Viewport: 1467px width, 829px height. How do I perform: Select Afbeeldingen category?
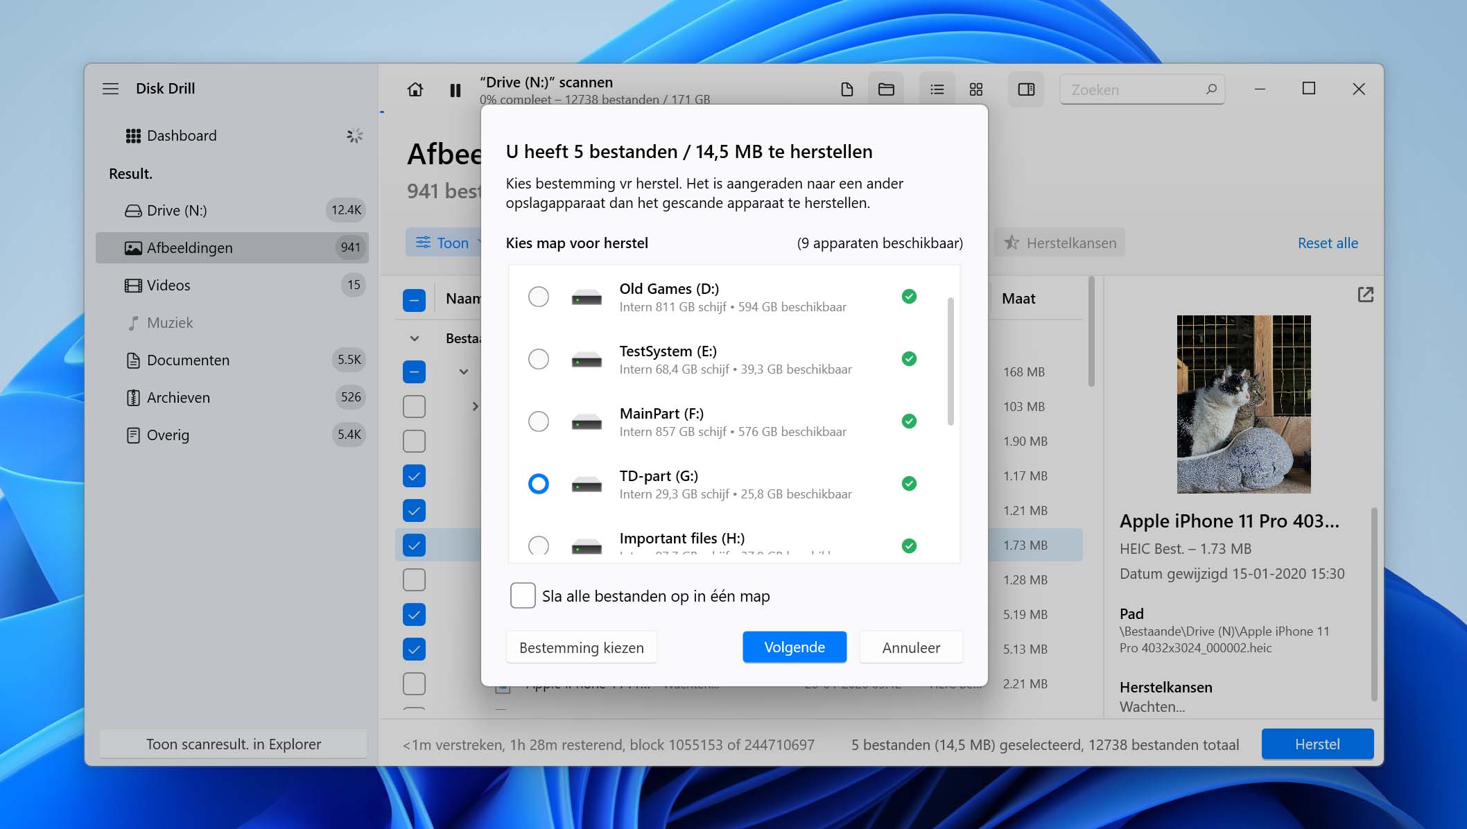[x=232, y=247]
